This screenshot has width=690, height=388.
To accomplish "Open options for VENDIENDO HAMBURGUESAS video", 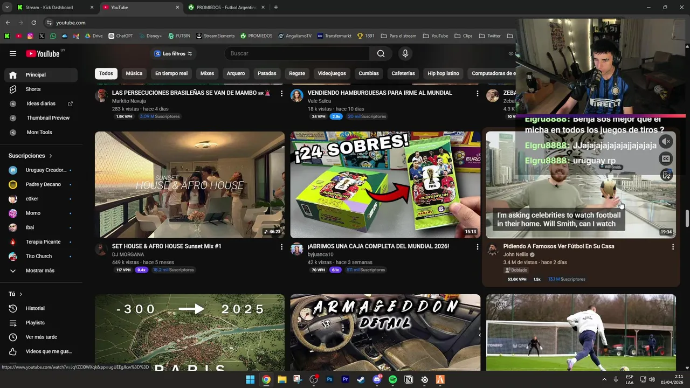I will 477,93.
